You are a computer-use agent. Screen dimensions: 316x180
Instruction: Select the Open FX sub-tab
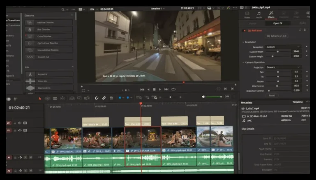click(278, 23)
